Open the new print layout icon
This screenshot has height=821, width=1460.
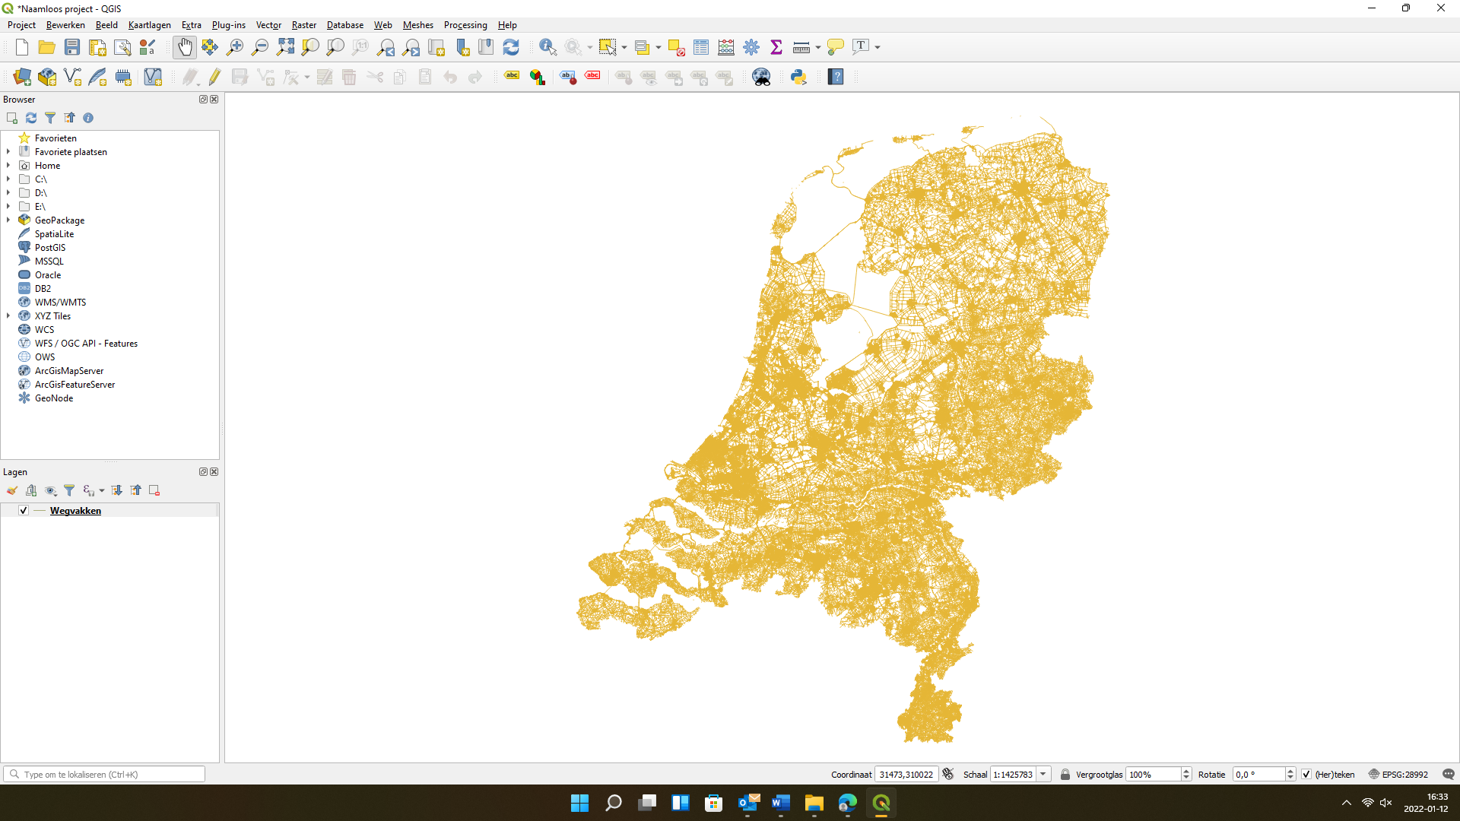(x=97, y=47)
